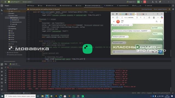Add page to favorites with star icon
The width and height of the screenshot is (175, 98).
144,17
